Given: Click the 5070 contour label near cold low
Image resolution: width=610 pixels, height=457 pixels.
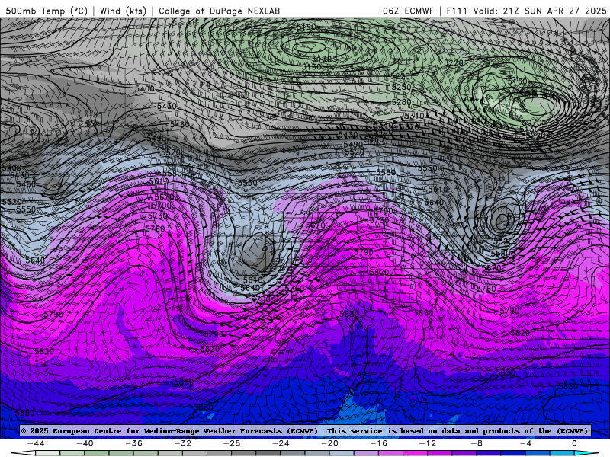Looking at the screenshot, I should point(531,123).
